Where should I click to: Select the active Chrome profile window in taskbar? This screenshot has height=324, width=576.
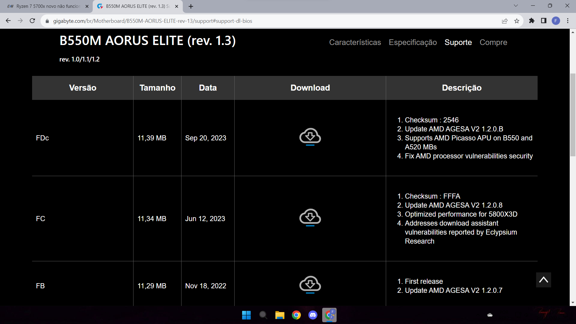click(x=329, y=315)
